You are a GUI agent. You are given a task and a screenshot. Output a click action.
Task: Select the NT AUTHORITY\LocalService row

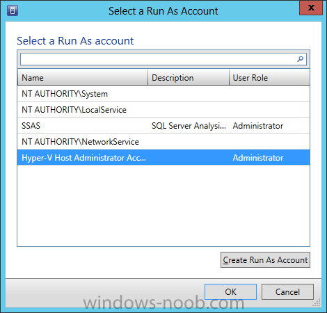[x=163, y=110]
